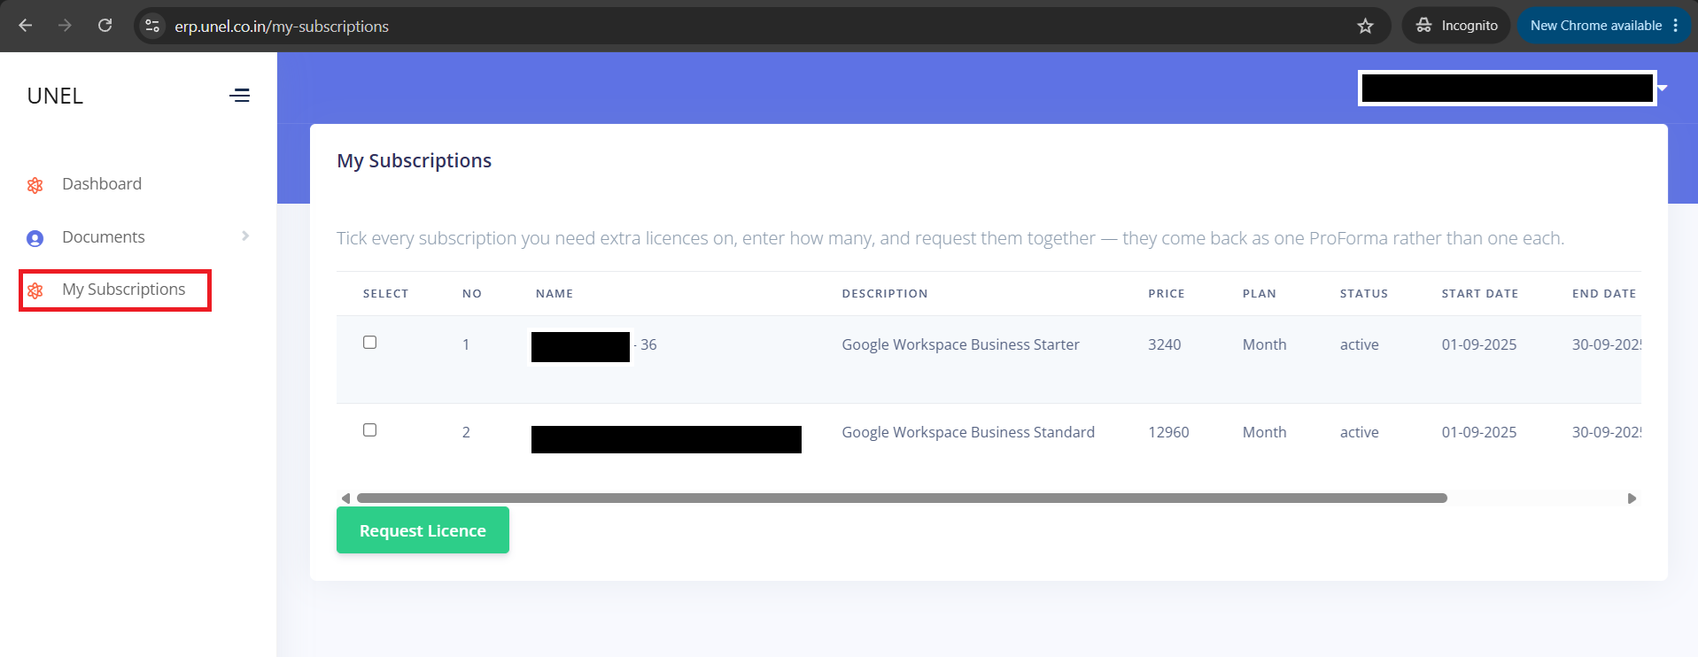Open the user account dropdown arrow

1663,88
